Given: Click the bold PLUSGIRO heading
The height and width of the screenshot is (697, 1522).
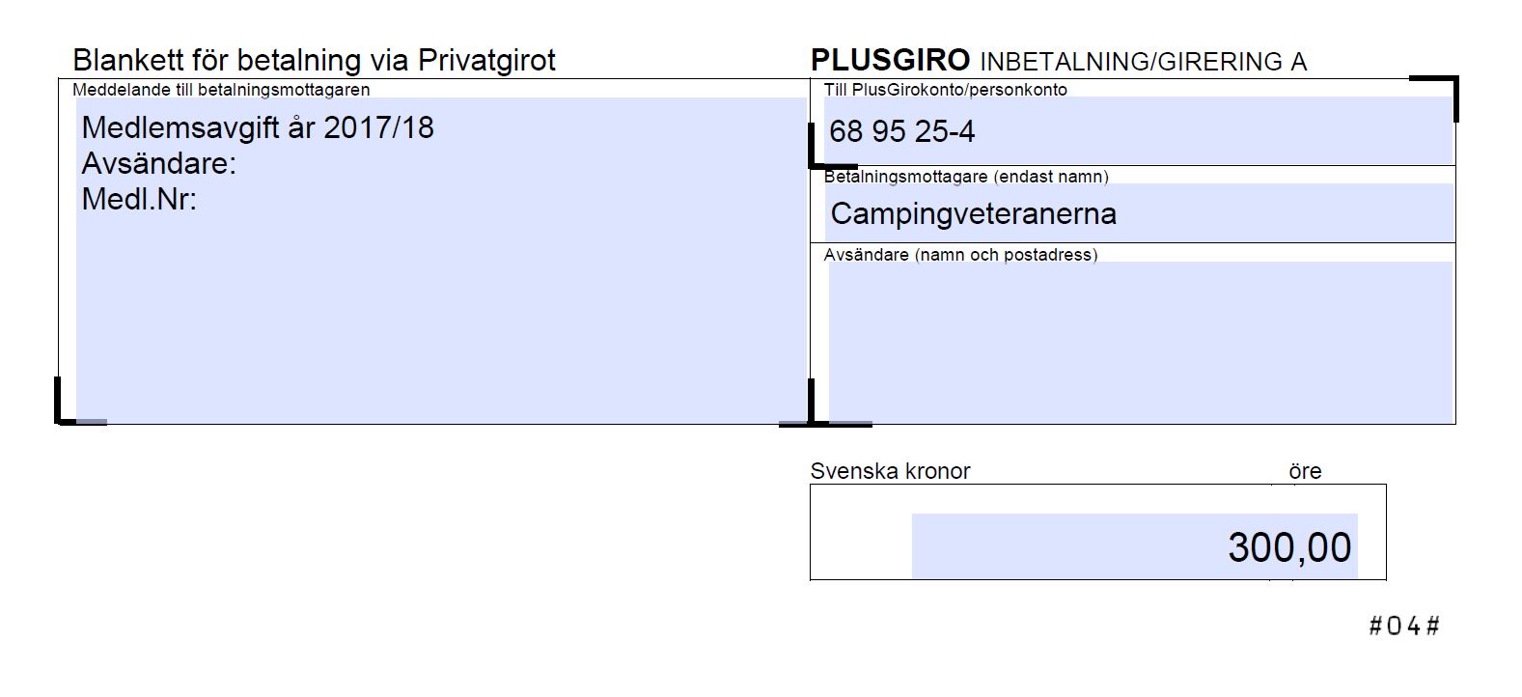Looking at the screenshot, I should (890, 60).
